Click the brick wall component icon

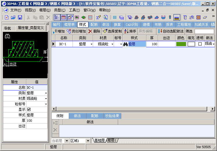[x=198, y=17]
